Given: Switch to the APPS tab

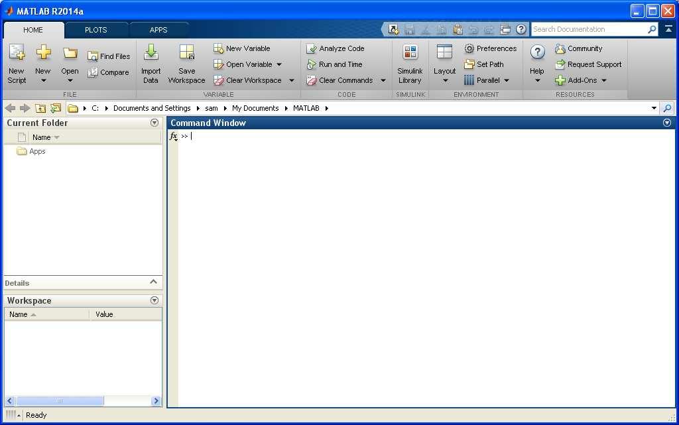Looking at the screenshot, I should point(158,30).
